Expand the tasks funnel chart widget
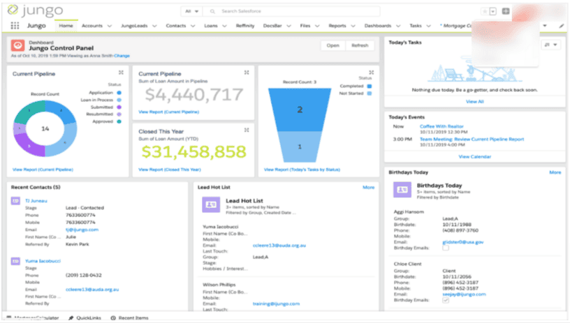Screen dimensions: 570x323 coord(370,73)
